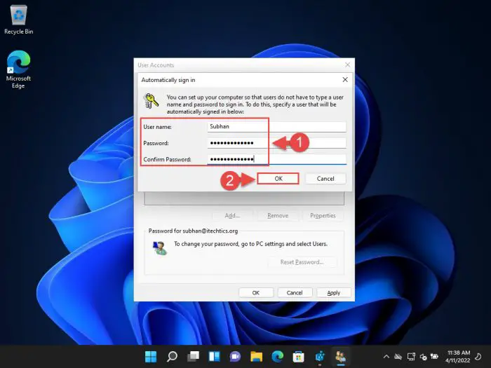Close the Automatically sign in dialog
Screen dimensions: 491x368
[345, 80]
